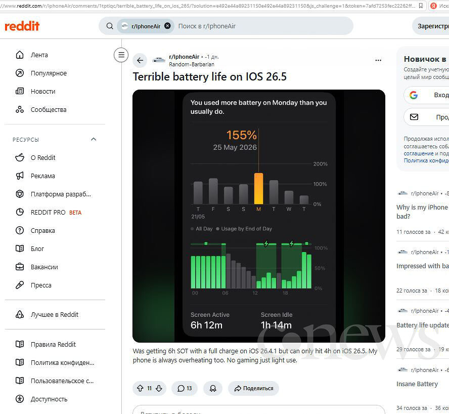
Task: Click the Доступность accessibility icon
Action: tap(20, 399)
